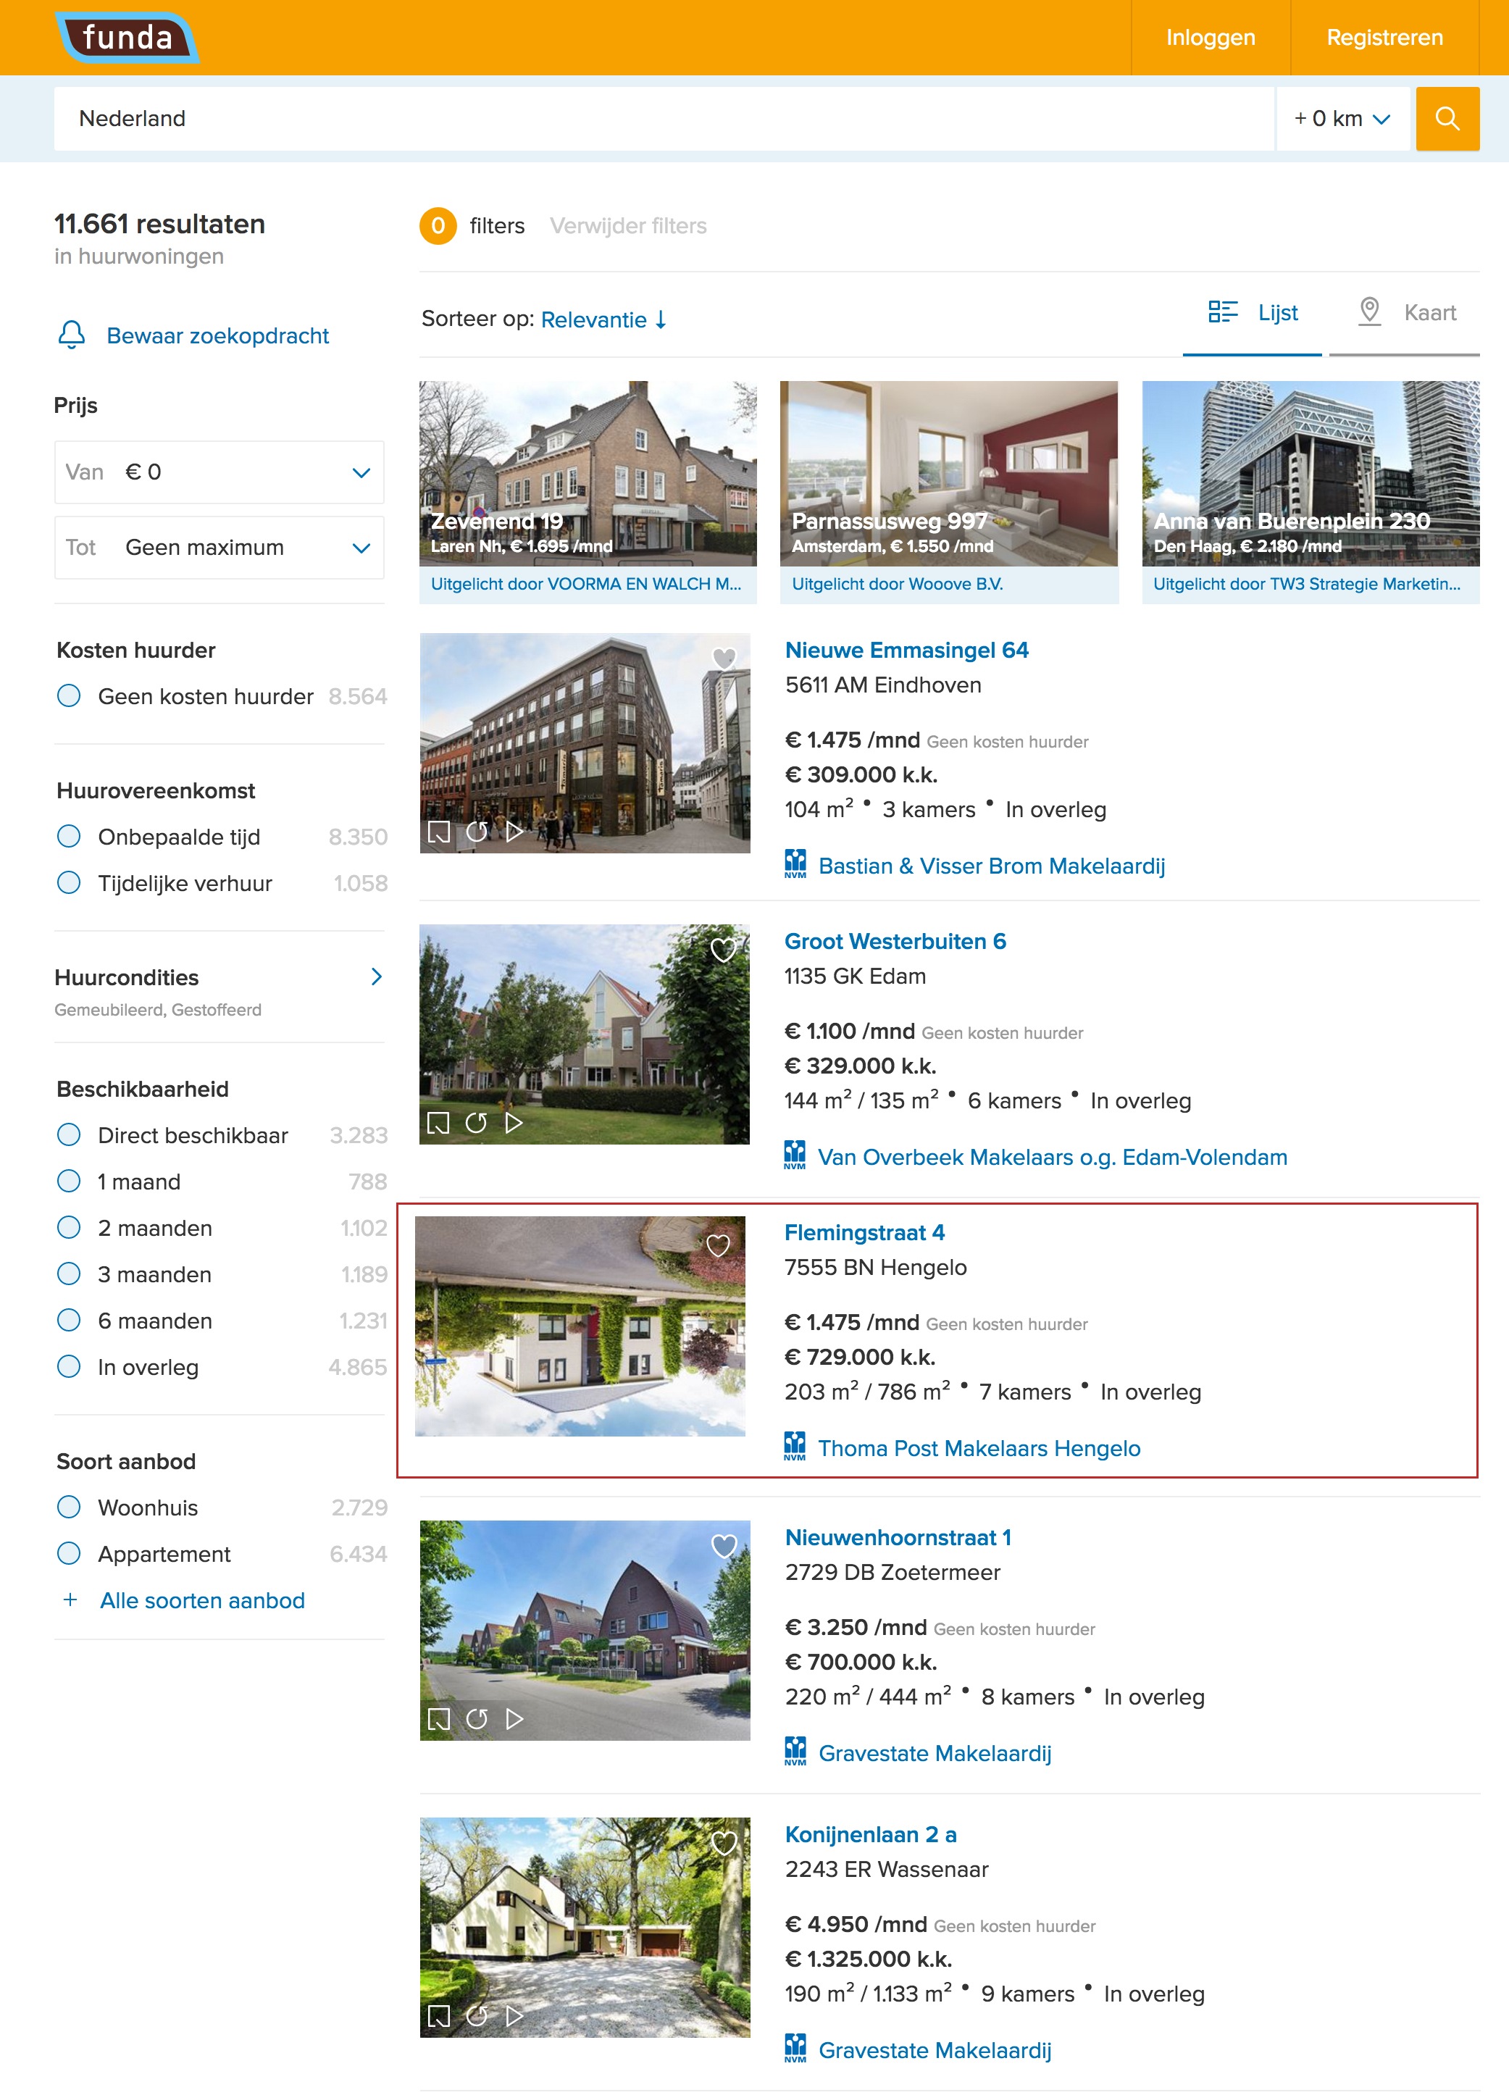Viewport: 1509px width, 2095px height.
Task: Select 3 maanden availability option
Action: click(x=70, y=1274)
